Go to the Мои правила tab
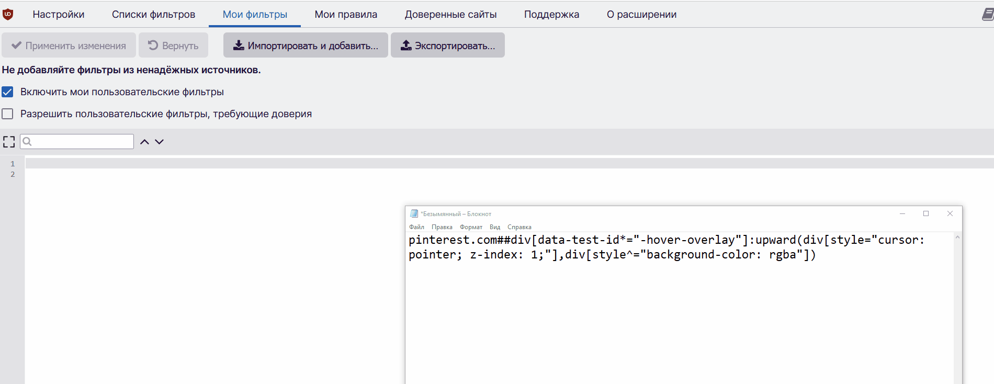Image resolution: width=994 pixels, height=384 pixels. (x=346, y=14)
